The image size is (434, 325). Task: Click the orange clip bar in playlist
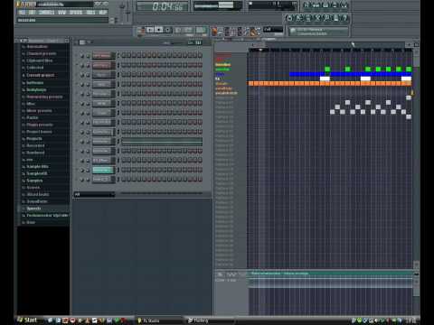[x=330, y=83]
